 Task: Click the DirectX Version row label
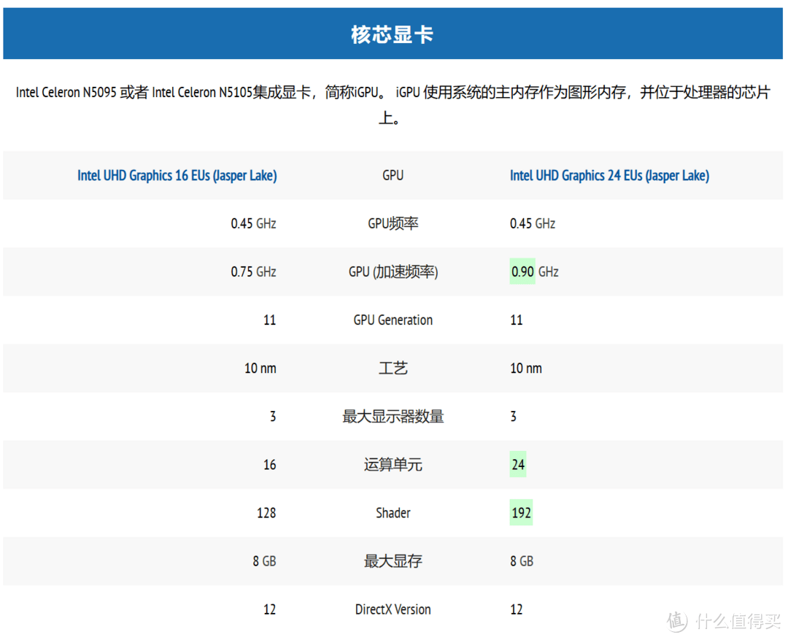point(393,609)
